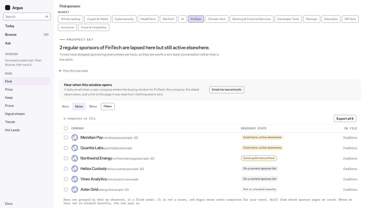The height and width of the screenshot is (208, 366).
Task: Focus the sidebar Search field
Action: (x=27, y=16)
